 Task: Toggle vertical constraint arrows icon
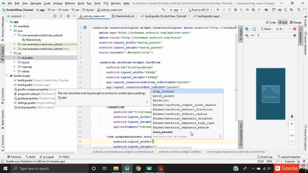coord(258,35)
